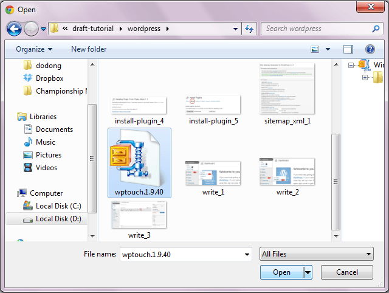389x293 pixels.
Task: Click the Back navigation arrow
Action: pos(14,29)
